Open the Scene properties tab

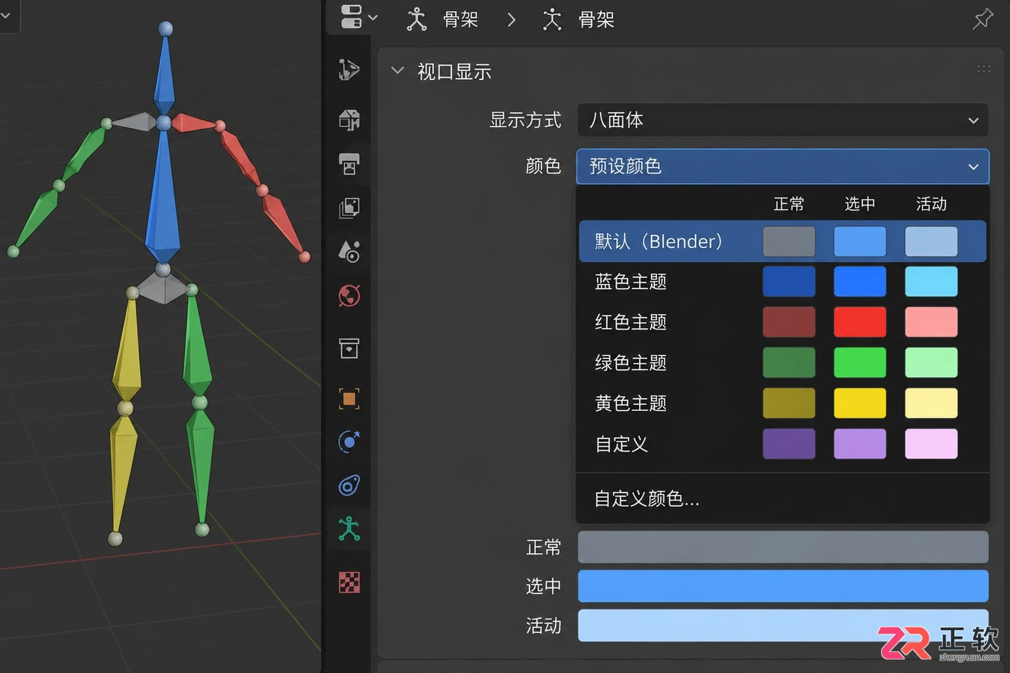(x=349, y=251)
